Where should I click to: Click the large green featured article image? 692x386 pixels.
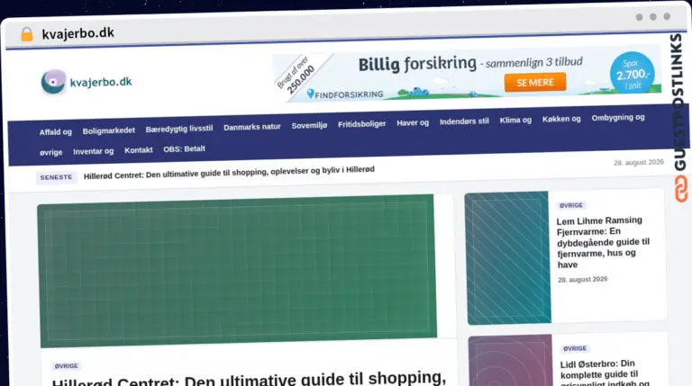point(238,271)
